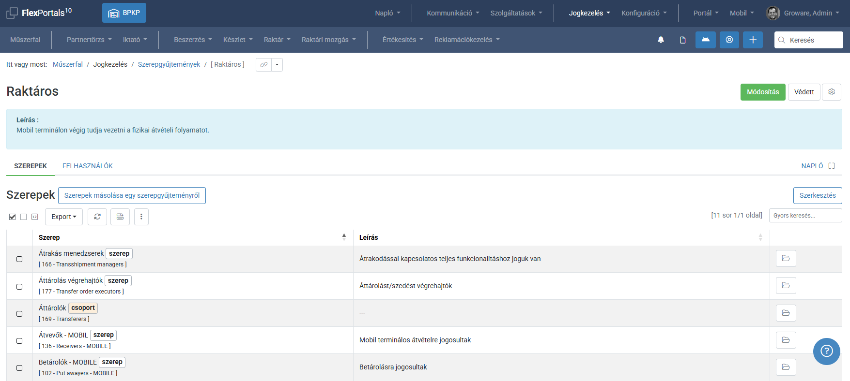Screen dimensions: 850x381
Task: Open folder icon for Betárolók - MOBILE row
Action: coord(786,367)
